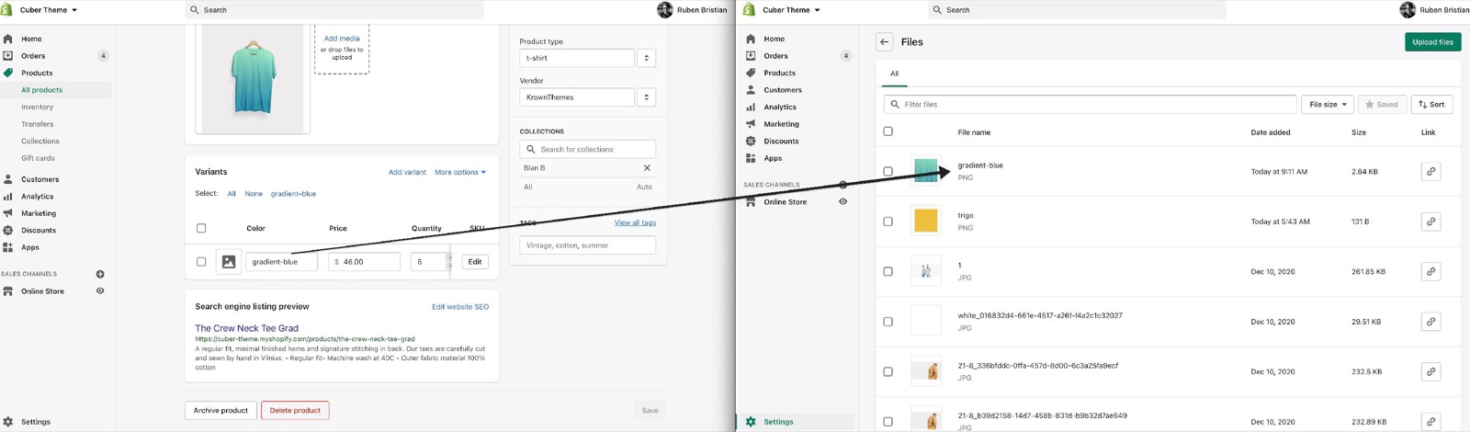Copy link for 21-8_336bfddc file
This screenshot has width=1470, height=432.
1430,371
